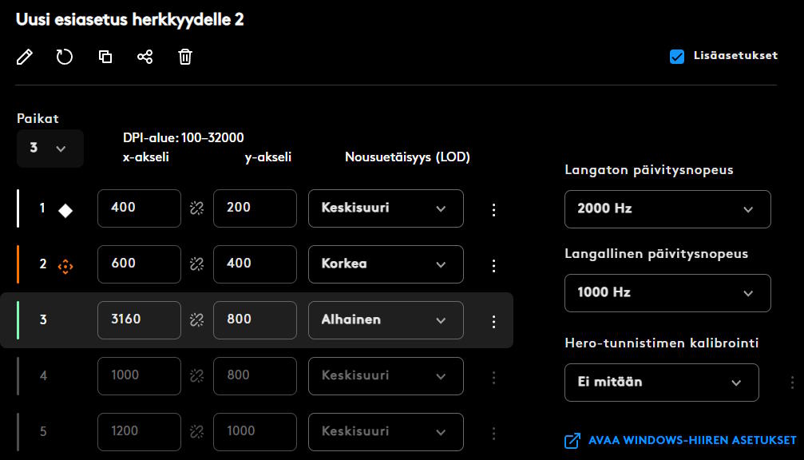The image size is (804, 460).
Task: Toggle axis link icon for slot 1
Action: click(197, 208)
